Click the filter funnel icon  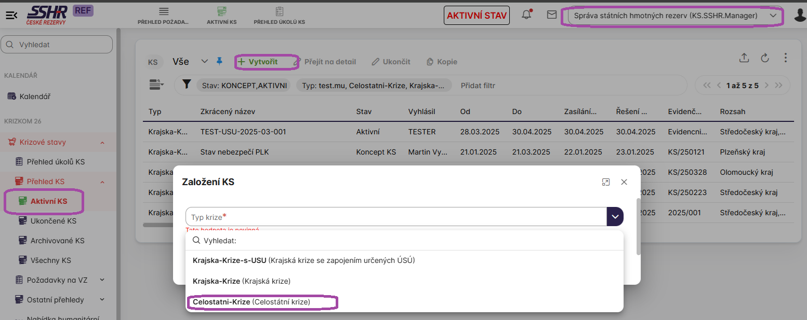tap(187, 85)
